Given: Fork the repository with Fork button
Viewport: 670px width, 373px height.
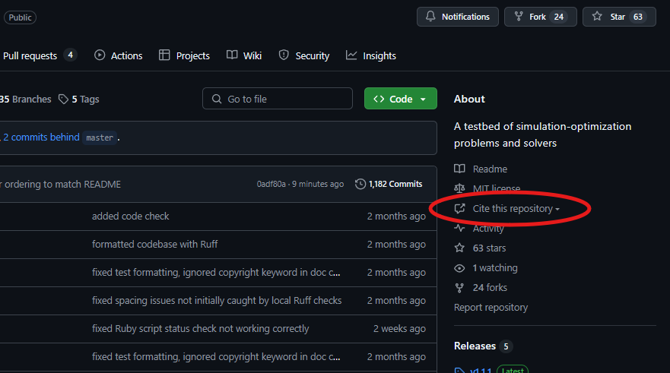Looking at the screenshot, I should pyautogui.click(x=540, y=17).
